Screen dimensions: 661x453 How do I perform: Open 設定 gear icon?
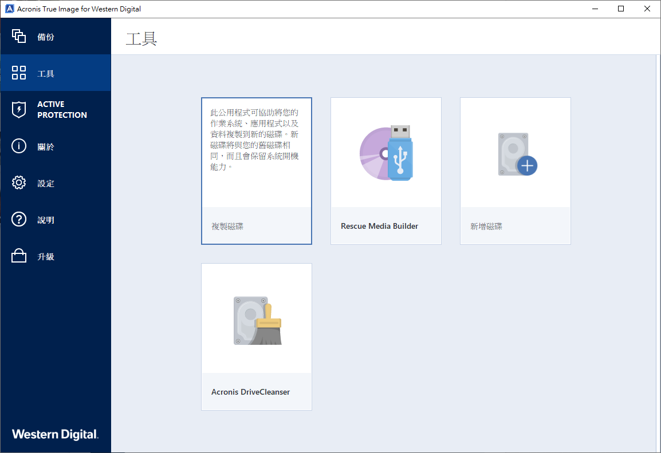pyautogui.click(x=18, y=182)
